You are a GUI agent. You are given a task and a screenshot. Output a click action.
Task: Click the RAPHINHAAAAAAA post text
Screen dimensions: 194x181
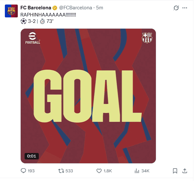pos(48,14)
